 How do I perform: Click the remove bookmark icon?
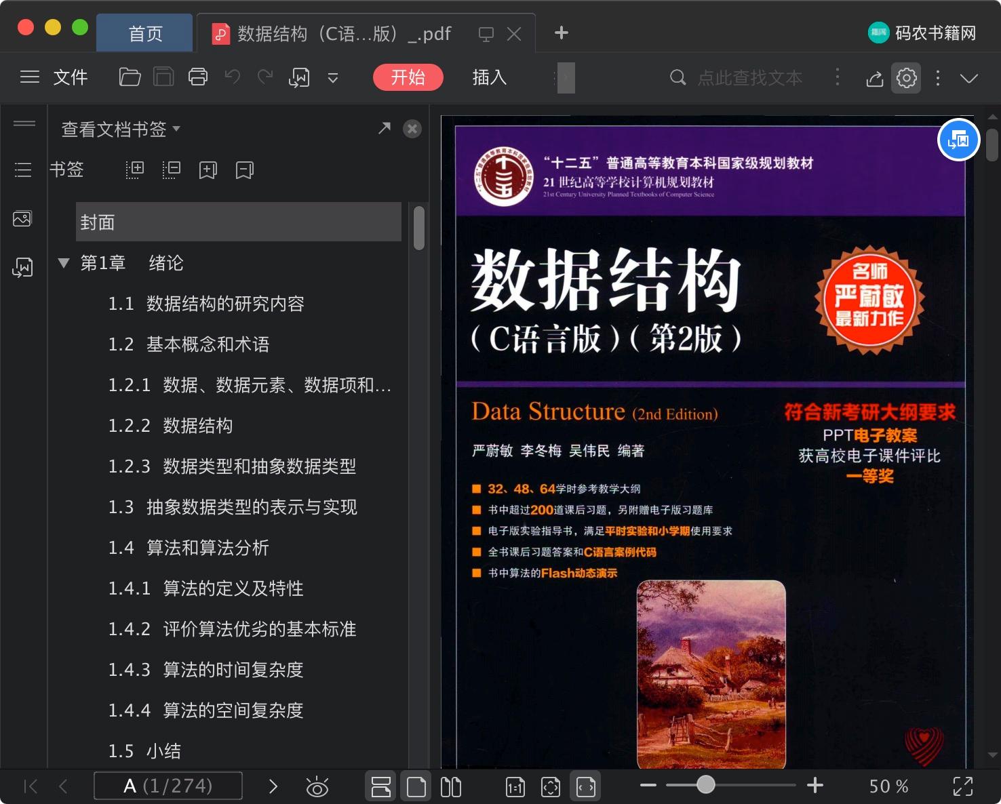[x=245, y=170]
